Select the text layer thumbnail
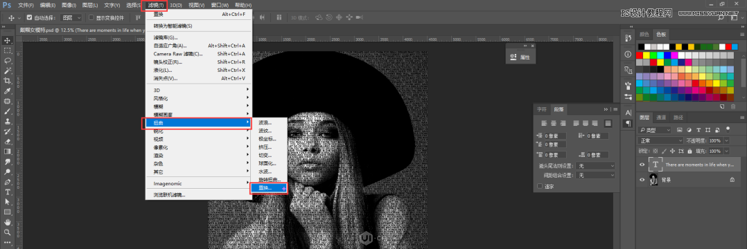 pyautogui.click(x=656, y=165)
